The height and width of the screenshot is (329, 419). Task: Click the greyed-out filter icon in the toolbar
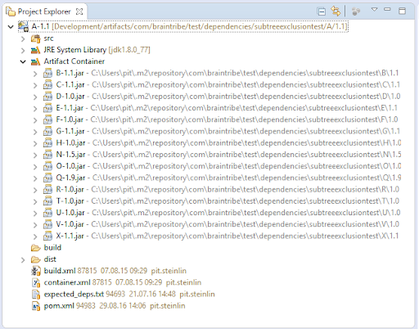(356, 11)
